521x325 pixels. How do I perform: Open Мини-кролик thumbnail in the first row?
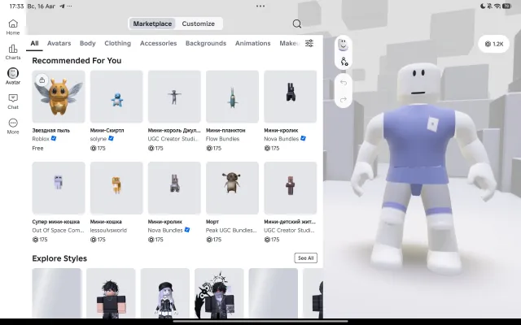(291, 97)
